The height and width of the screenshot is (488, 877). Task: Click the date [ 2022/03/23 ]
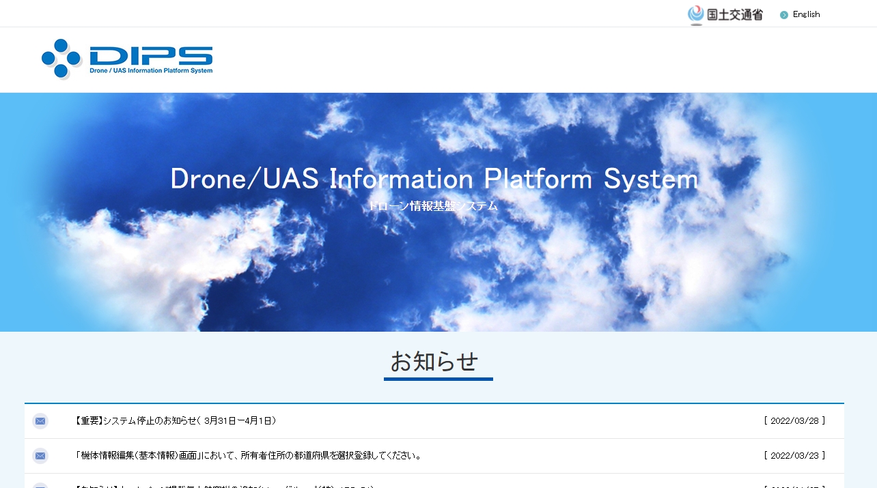[x=794, y=456]
